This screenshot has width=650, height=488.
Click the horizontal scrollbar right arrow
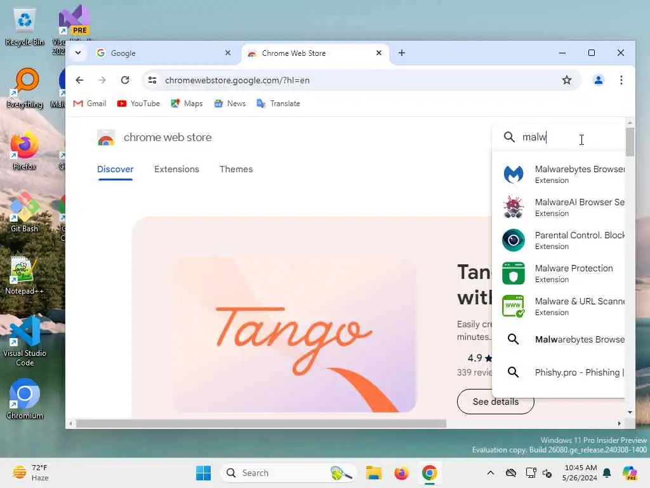[x=620, y=424]
